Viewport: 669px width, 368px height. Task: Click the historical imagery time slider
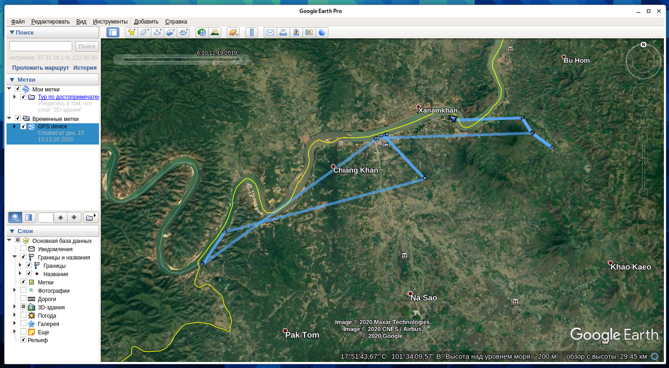180,60
